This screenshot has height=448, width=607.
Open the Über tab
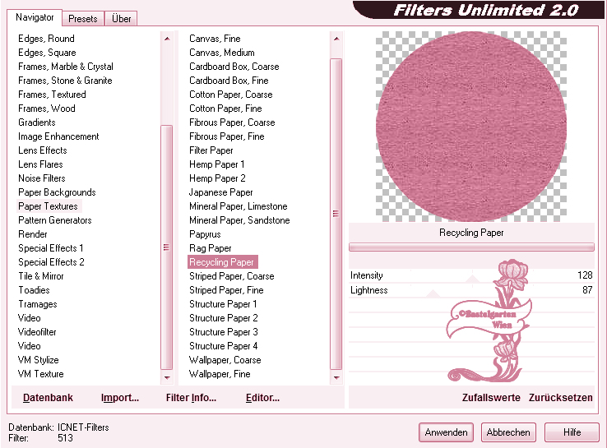121,19
